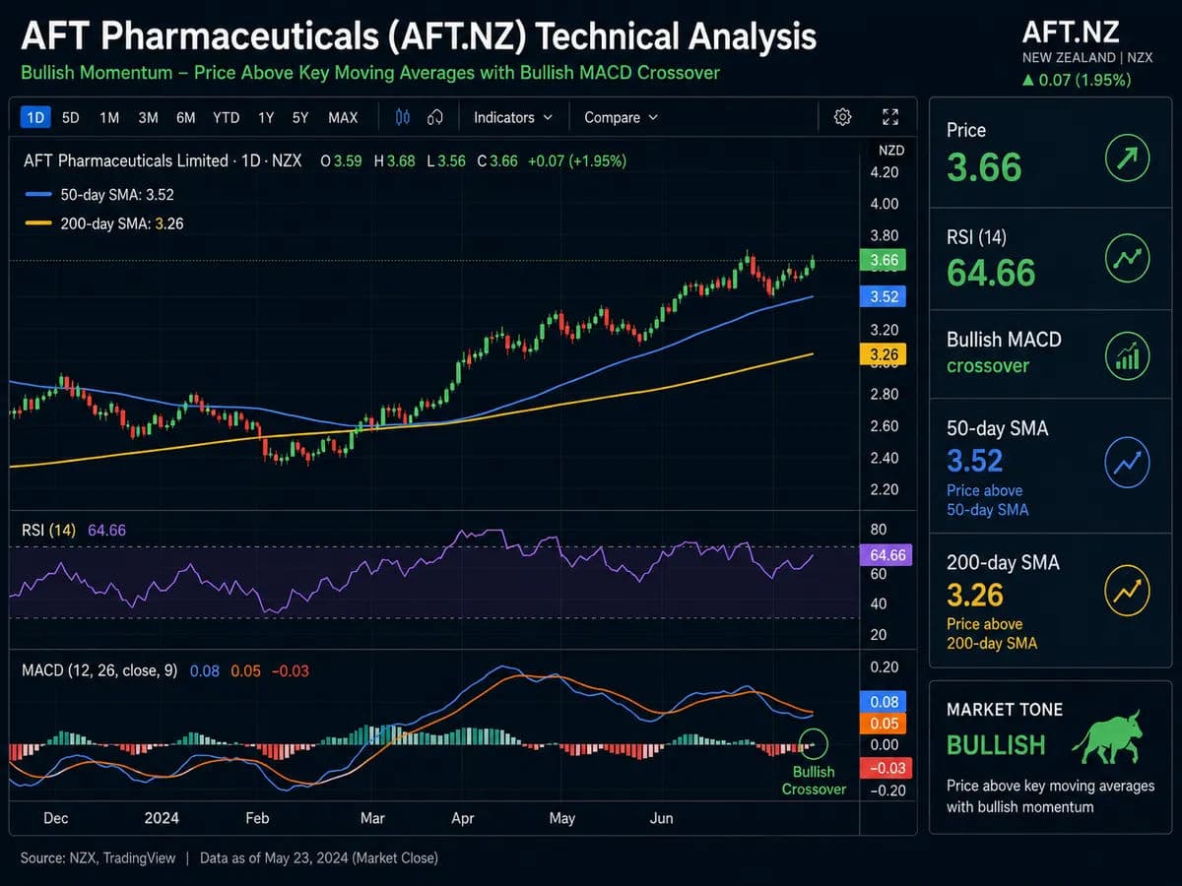Click the Bullish MACD bar chart icon

(x=1127, y=354)
